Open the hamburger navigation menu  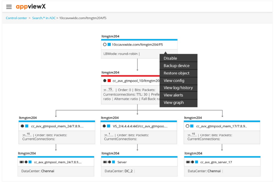(x=9, y=7)
